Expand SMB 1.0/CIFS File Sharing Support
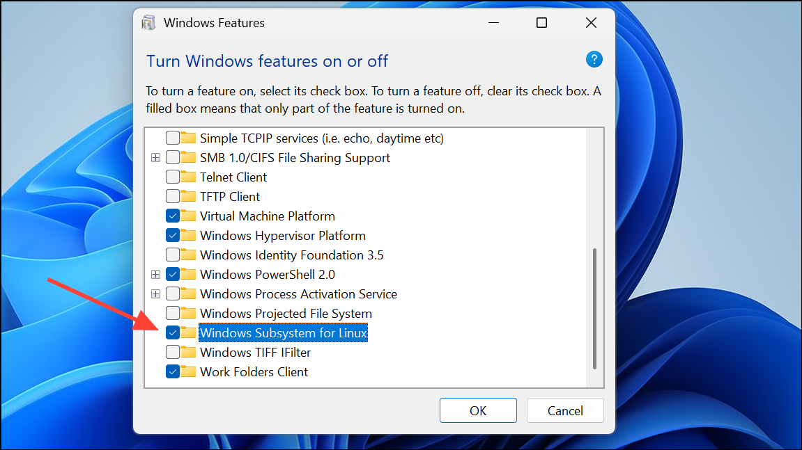Image resolution: width=802 pixels, height=450 pixels. [x=155, y=157]
